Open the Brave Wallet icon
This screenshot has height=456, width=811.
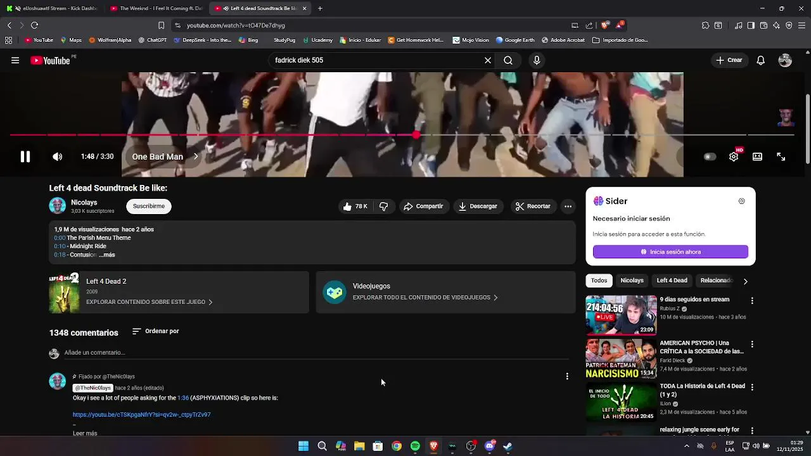[x=763, y=25]
